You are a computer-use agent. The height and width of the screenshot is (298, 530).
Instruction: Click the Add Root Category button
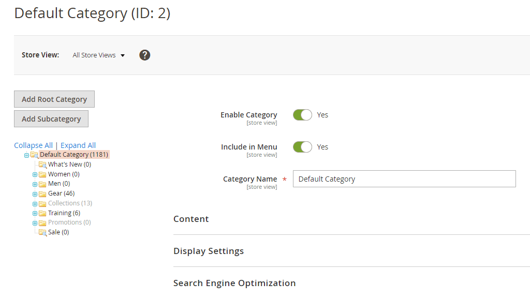click(54, 99)
